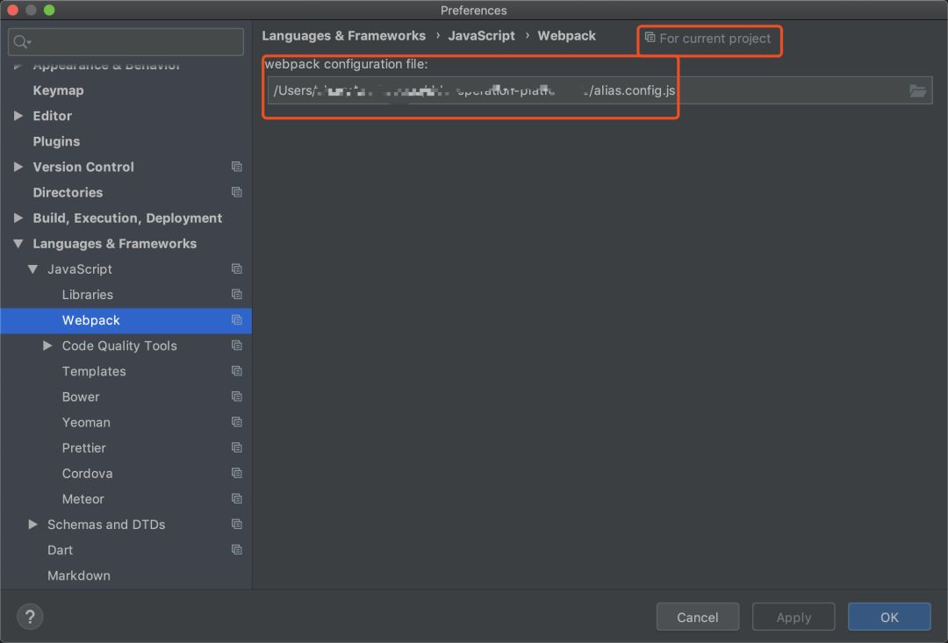This screenshot has height=643, width=948.
Task: Select Libraries under JavaScript
Action: click(88, 294)
